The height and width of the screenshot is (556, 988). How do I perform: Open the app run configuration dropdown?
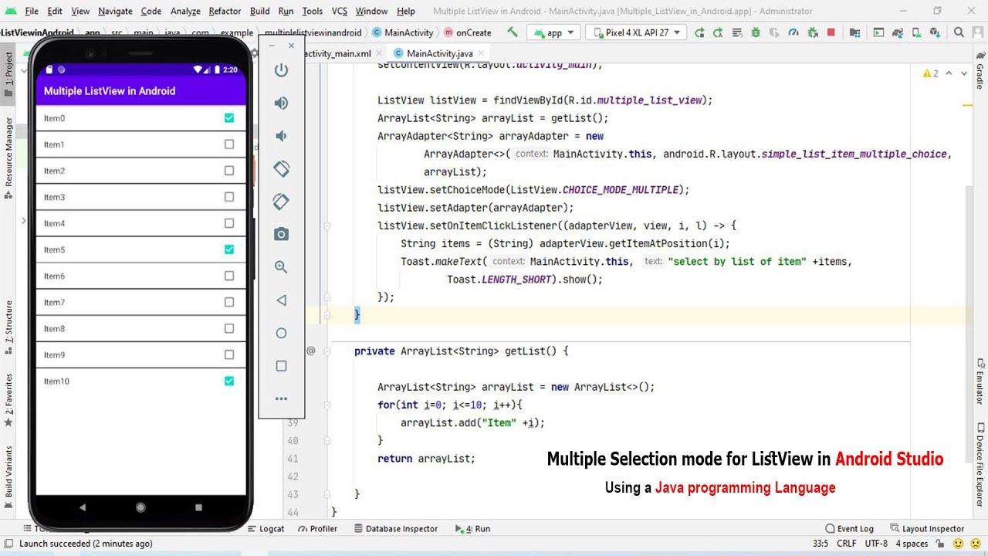[553, 32]
